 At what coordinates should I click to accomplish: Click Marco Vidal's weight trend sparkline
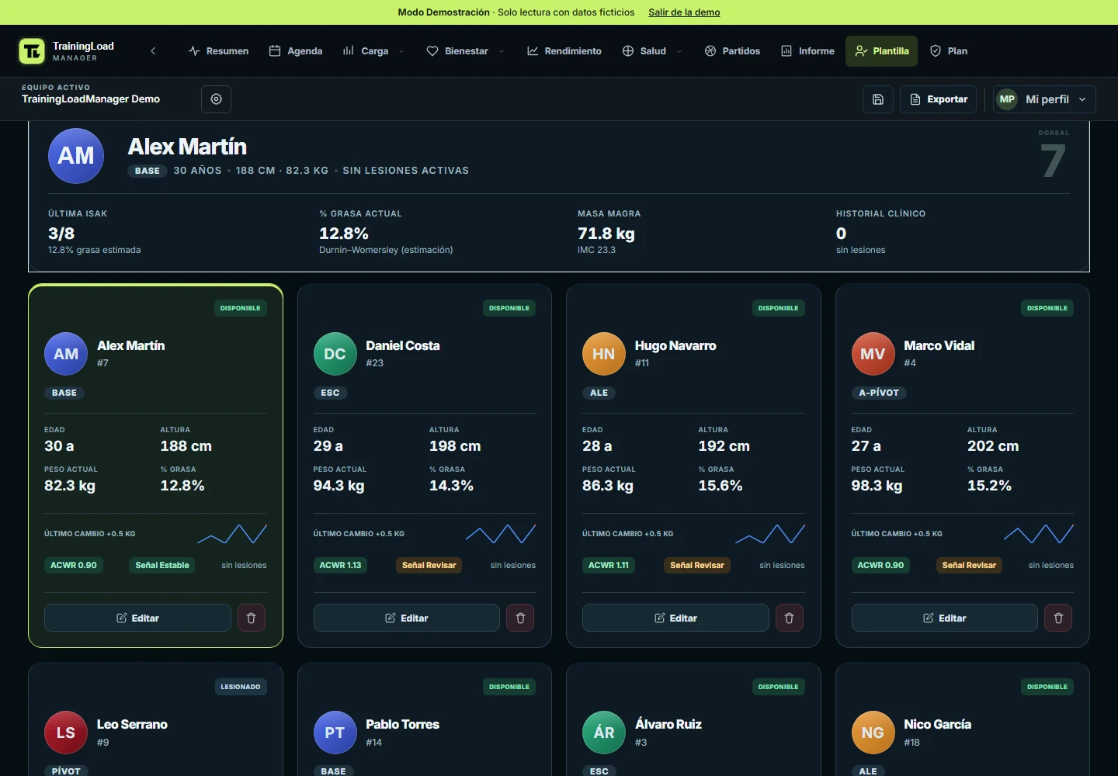click(1039, 534)
